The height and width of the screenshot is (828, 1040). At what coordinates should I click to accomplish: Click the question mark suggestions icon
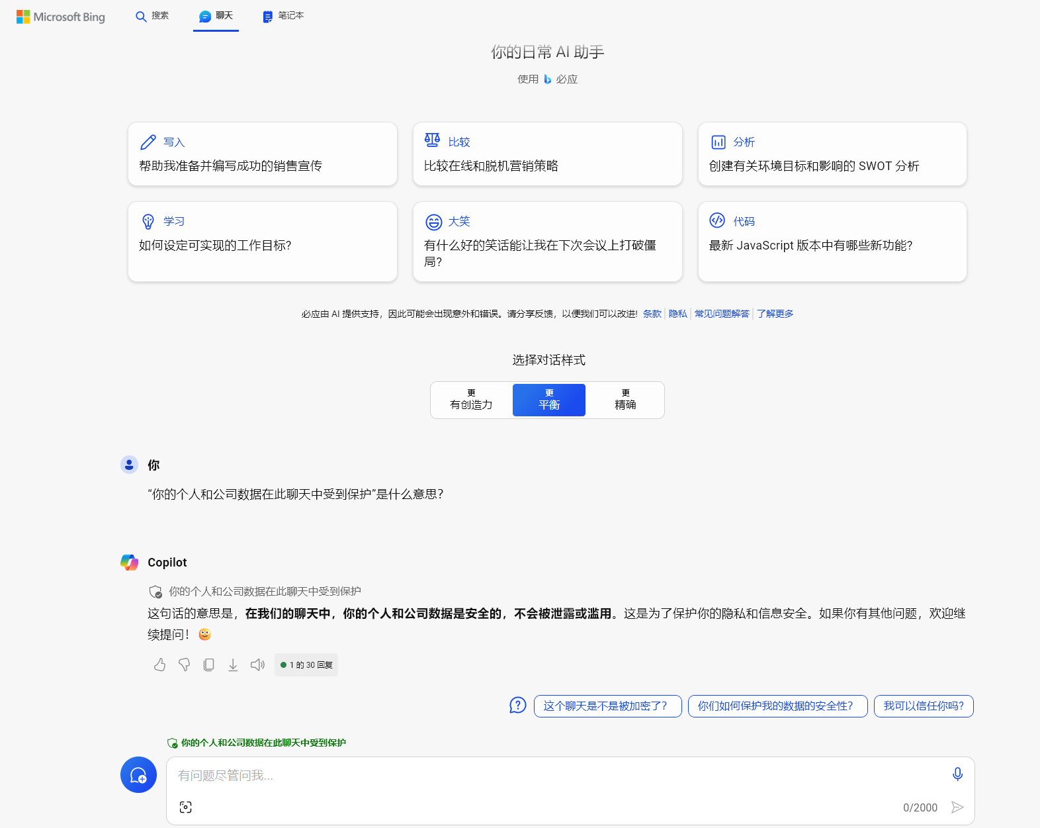tap(518, 706)
